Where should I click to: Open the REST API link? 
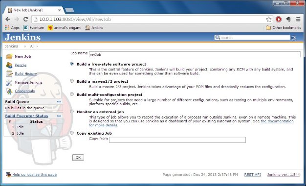tap(253, 175)
